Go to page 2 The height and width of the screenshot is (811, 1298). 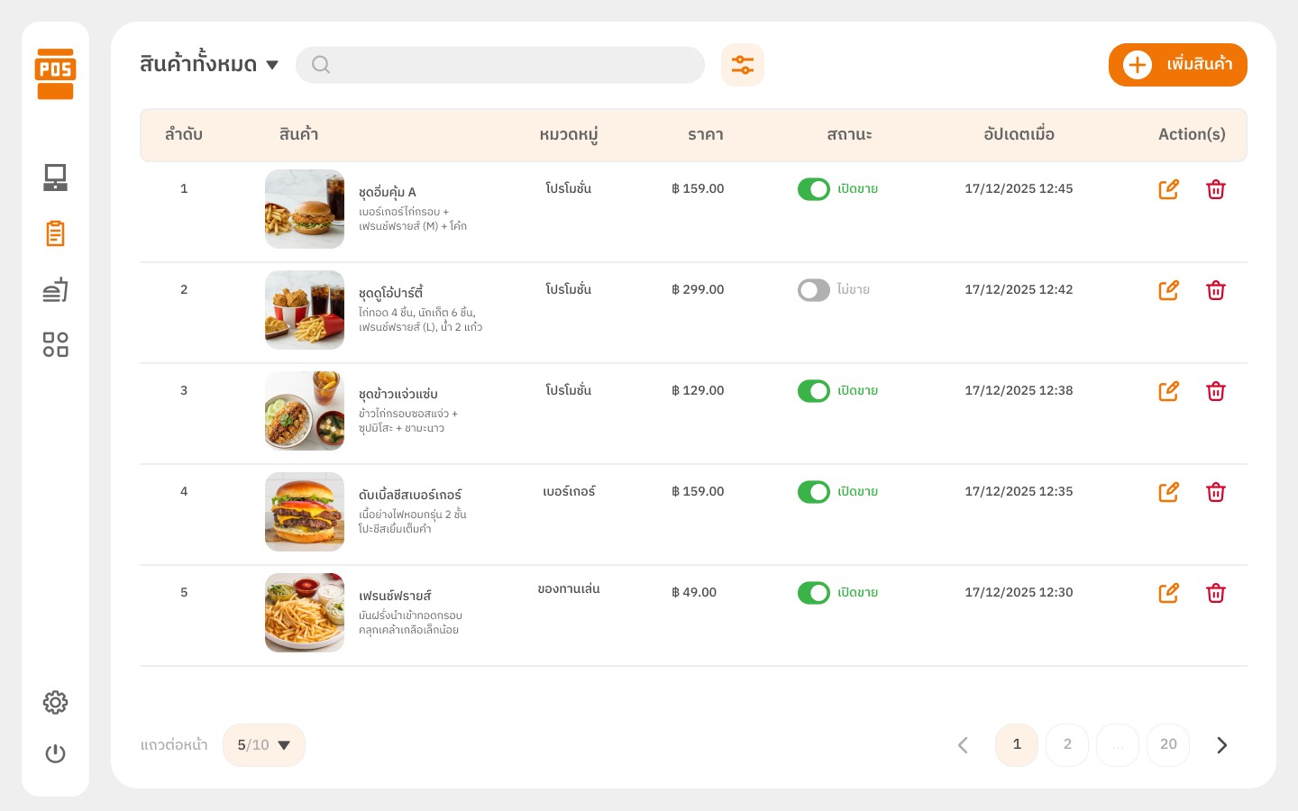tap(1067, 745)
